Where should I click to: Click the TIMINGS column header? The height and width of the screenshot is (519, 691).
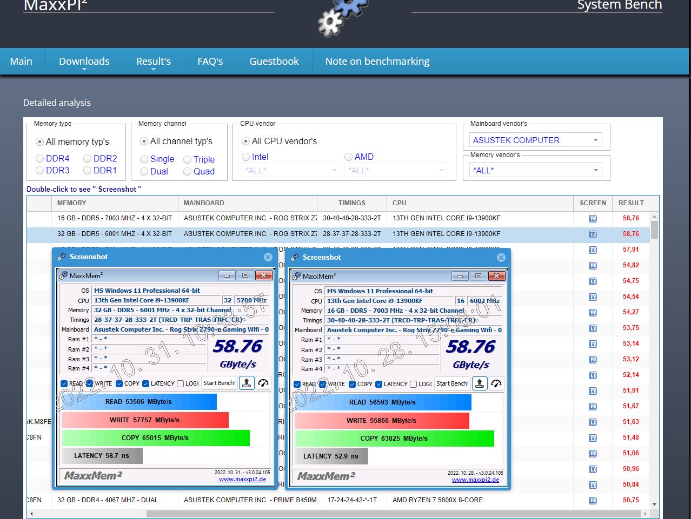coord(352,203)
